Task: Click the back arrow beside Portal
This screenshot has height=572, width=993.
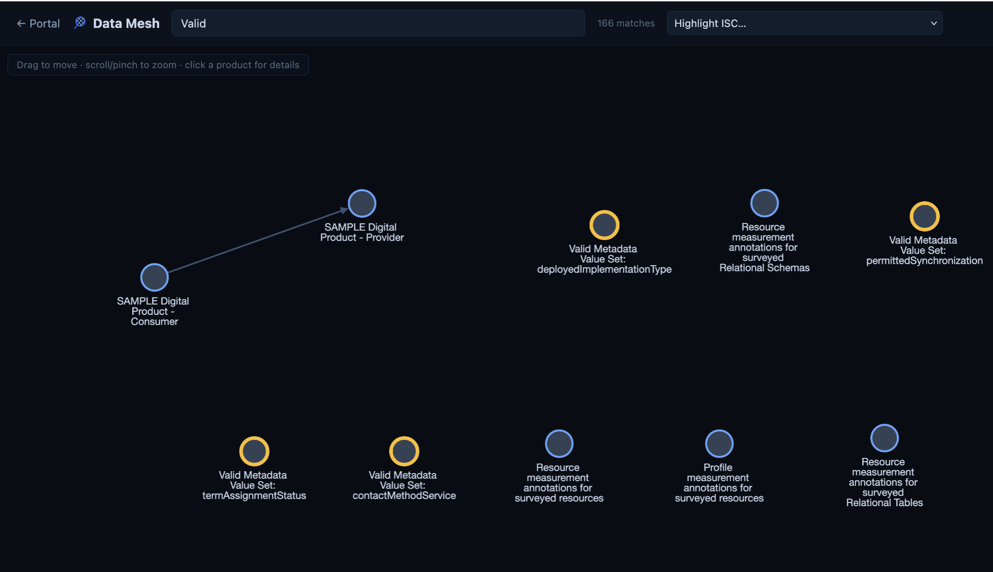Action: (x=21, y=23)
